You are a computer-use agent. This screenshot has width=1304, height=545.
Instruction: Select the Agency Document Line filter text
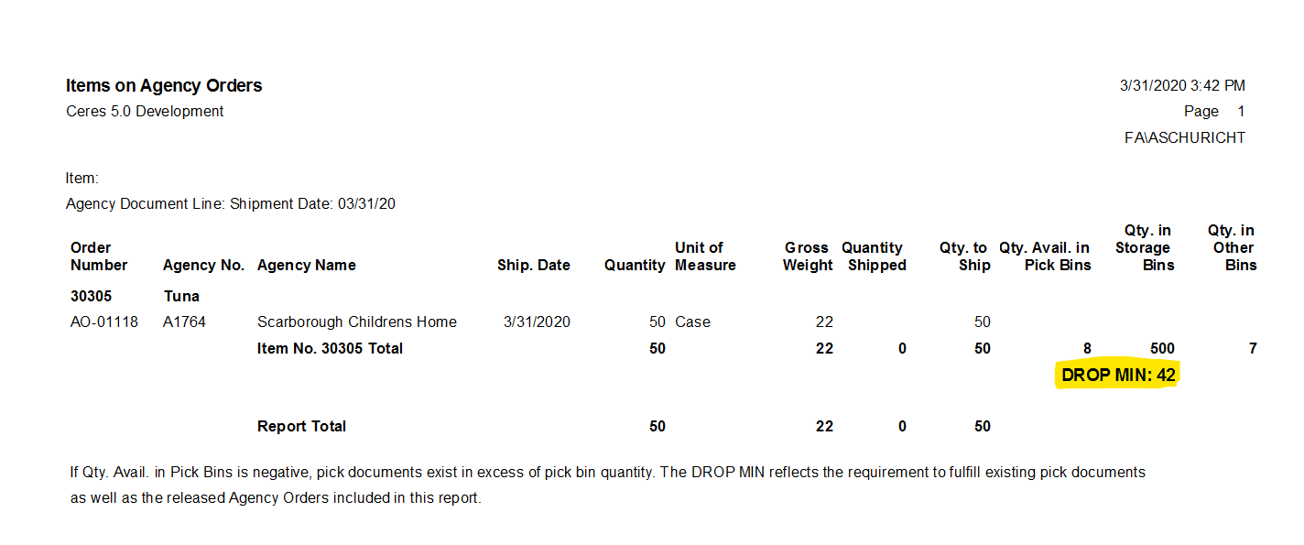pos(231,204)
